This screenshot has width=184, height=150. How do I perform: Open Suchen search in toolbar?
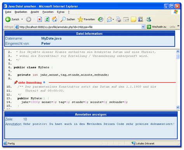pyautogui.click(x=68, y=19)
